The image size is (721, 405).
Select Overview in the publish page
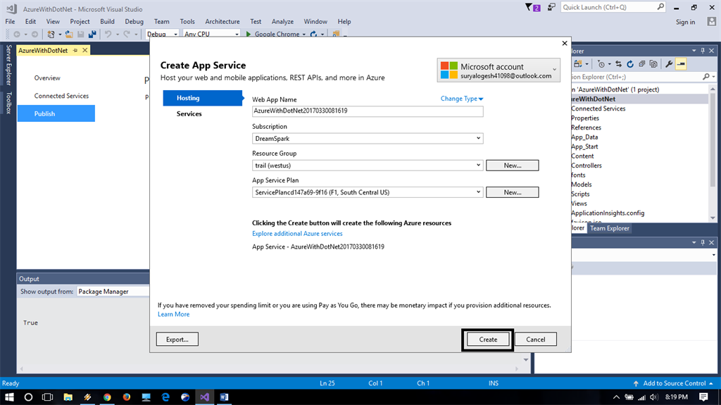(x=47, y=77)
